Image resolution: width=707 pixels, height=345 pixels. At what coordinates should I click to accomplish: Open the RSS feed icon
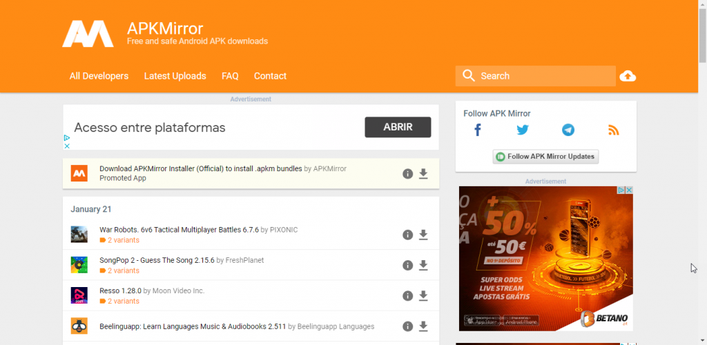click(x=613, y=130)
